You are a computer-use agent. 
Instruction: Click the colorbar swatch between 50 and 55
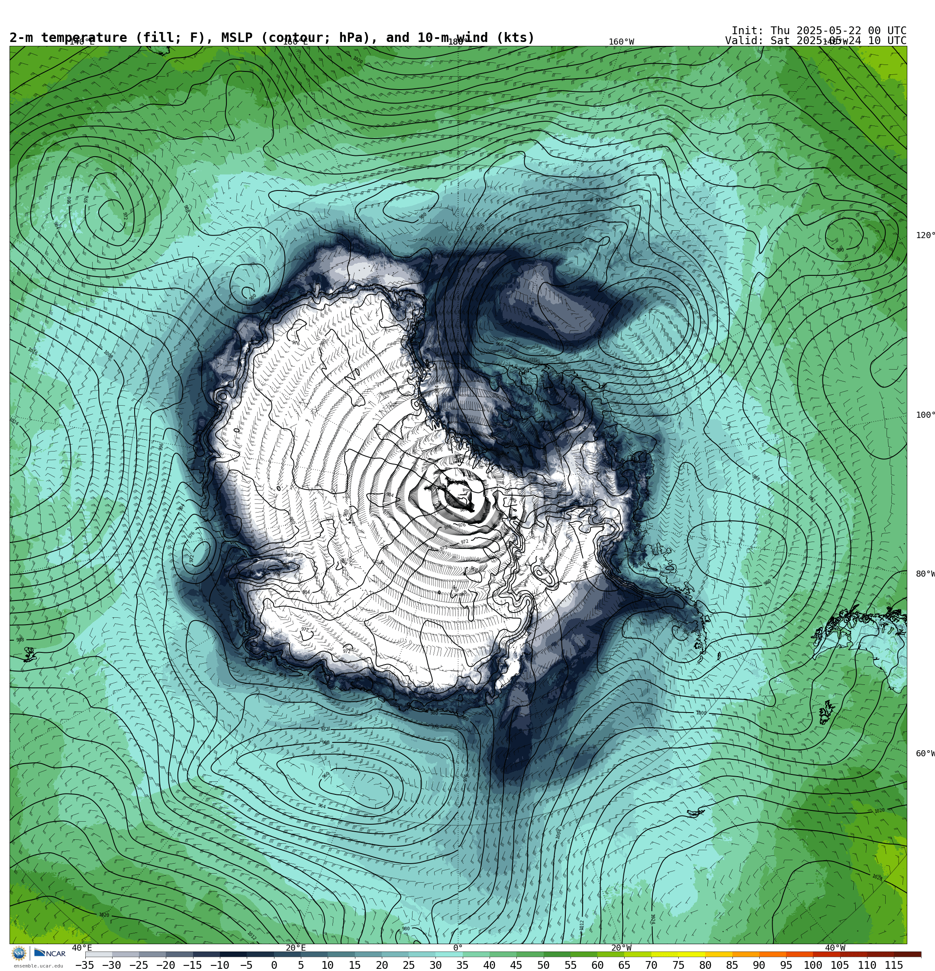557,954
